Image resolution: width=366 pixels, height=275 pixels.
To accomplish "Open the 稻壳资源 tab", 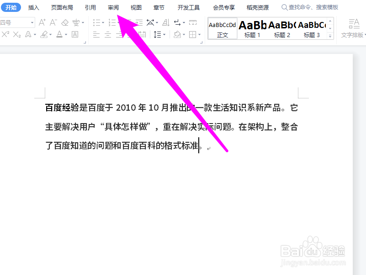I will tap(258, 7).
